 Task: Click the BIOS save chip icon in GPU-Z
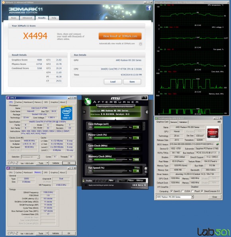217,144
